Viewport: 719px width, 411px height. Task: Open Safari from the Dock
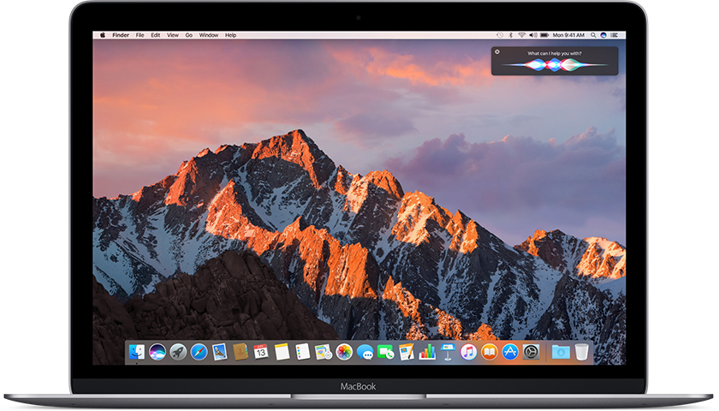[x=199, y=352]
